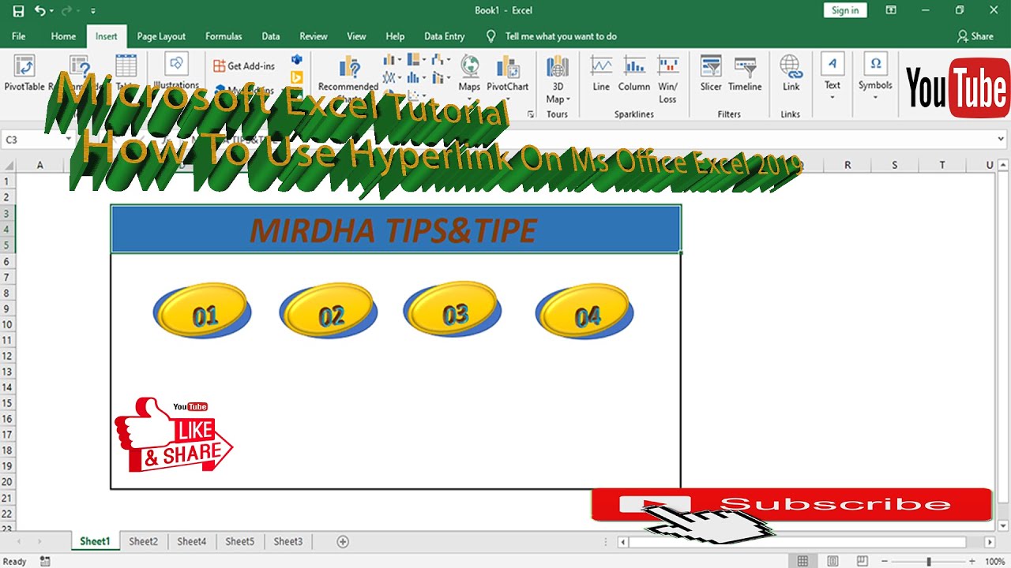Add a new sheet with plus icon
The width and height of the screenshot is (1011, 568).
(x=343, y=541)
